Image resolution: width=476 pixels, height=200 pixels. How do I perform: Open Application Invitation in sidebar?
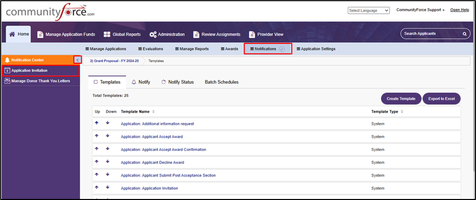(40, 70)
